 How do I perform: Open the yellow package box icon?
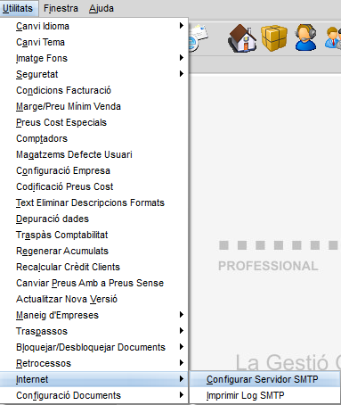274,38
